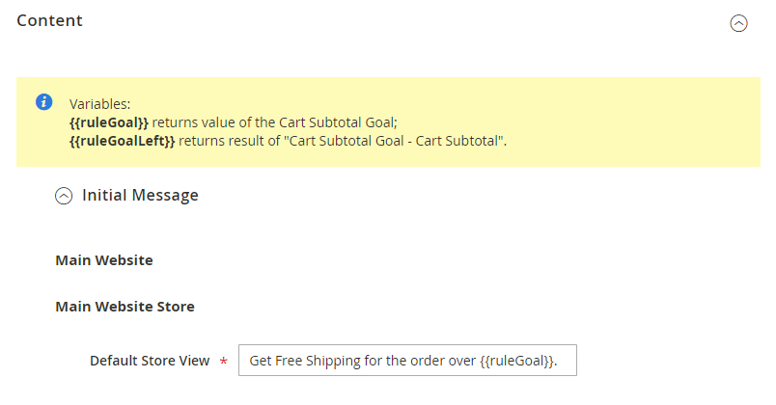Collapse the Content section using the chevron icon

pyautogui.click(x=738, y=24)
